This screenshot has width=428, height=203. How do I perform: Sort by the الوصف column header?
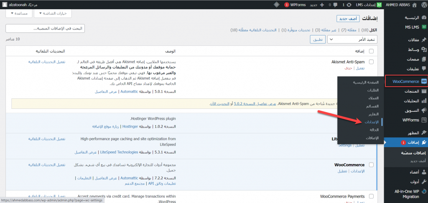pyautogui.click(x=170, y=51)
